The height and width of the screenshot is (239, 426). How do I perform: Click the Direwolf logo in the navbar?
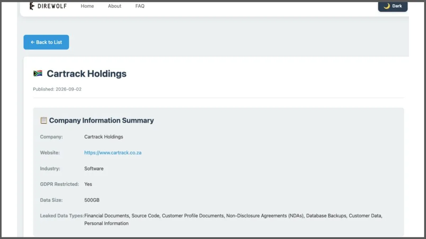pos(48,6)
